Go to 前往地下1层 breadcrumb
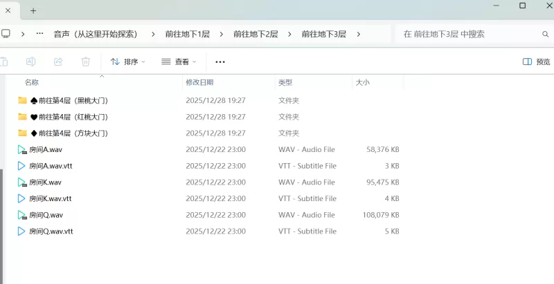 187,34
